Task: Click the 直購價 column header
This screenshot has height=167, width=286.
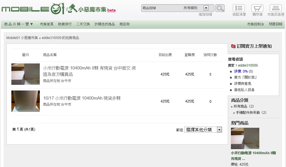Action: (189, 55)
